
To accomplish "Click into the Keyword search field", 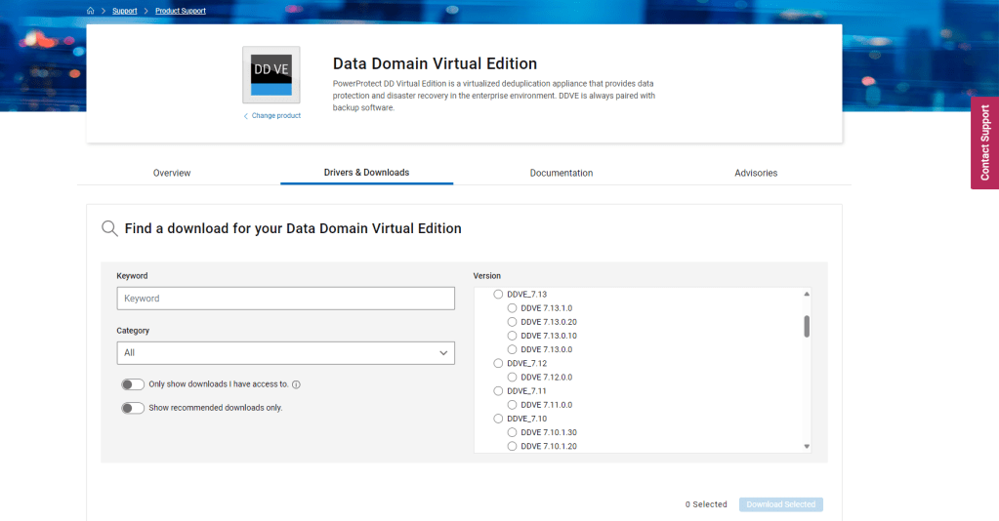I will (285, 299).
